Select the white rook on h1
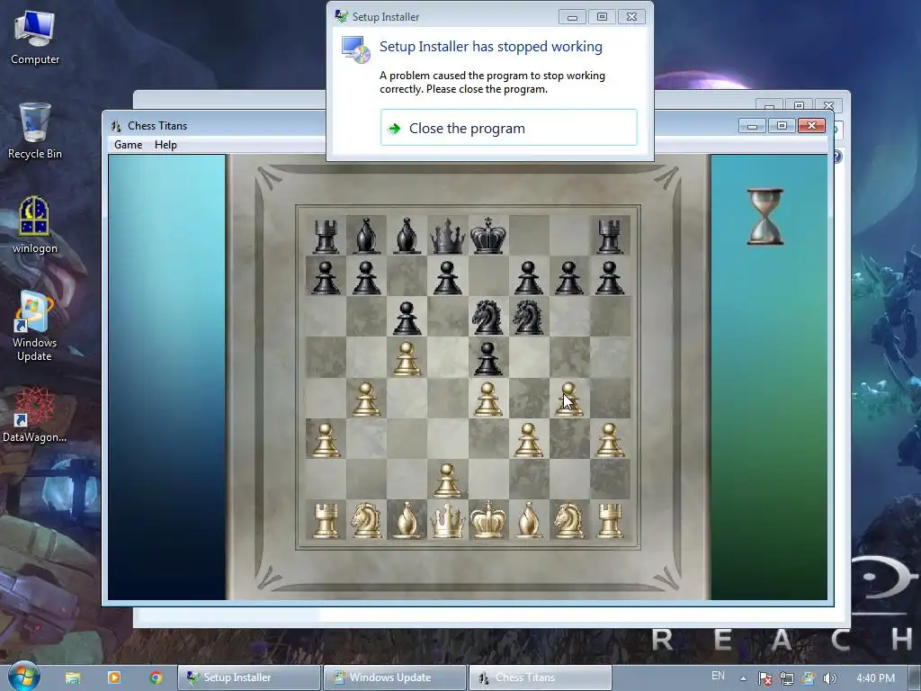Viewport: 921px width, 691px height. (x=610, y=520)
